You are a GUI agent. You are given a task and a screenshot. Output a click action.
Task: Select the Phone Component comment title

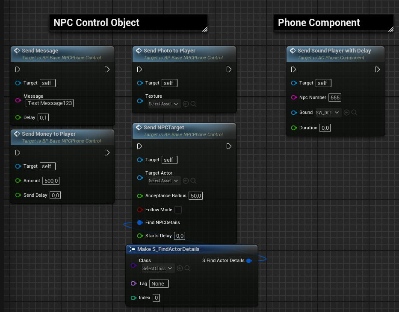click(319, 23)
